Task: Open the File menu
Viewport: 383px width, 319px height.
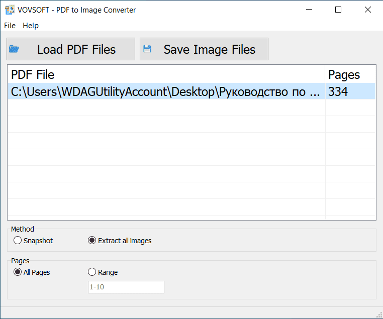Action: 10,26
